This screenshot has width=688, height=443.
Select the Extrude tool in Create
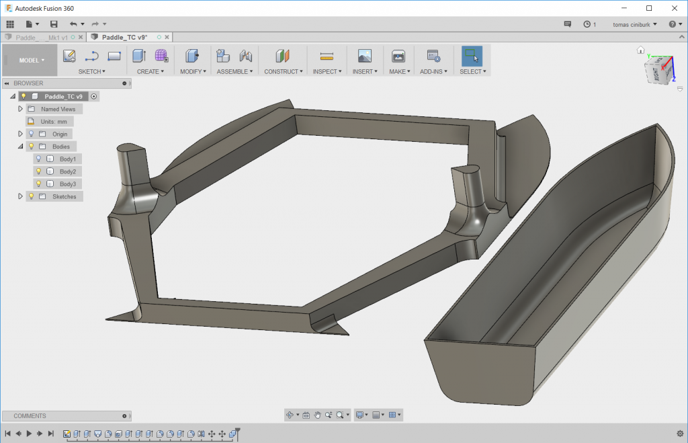[139, 56]
